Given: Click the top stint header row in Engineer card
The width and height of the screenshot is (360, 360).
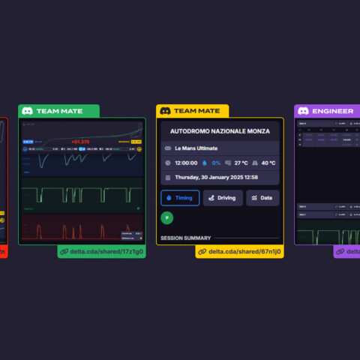Looking at the screenshot, I should (328, 124).
